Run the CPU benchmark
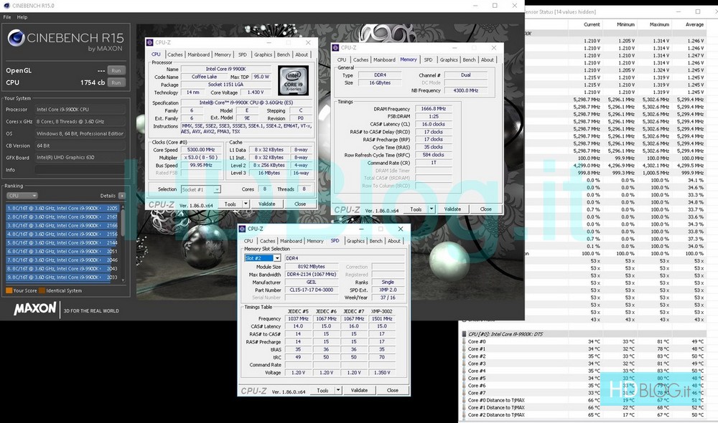This screenshot has height=423, width=718. pyautogui.click(x=116, y=82)
